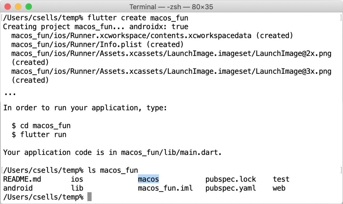The width and height of the screenshot is (343, 204).
Task: Click the test folder name
Action: tap(281, 179)
